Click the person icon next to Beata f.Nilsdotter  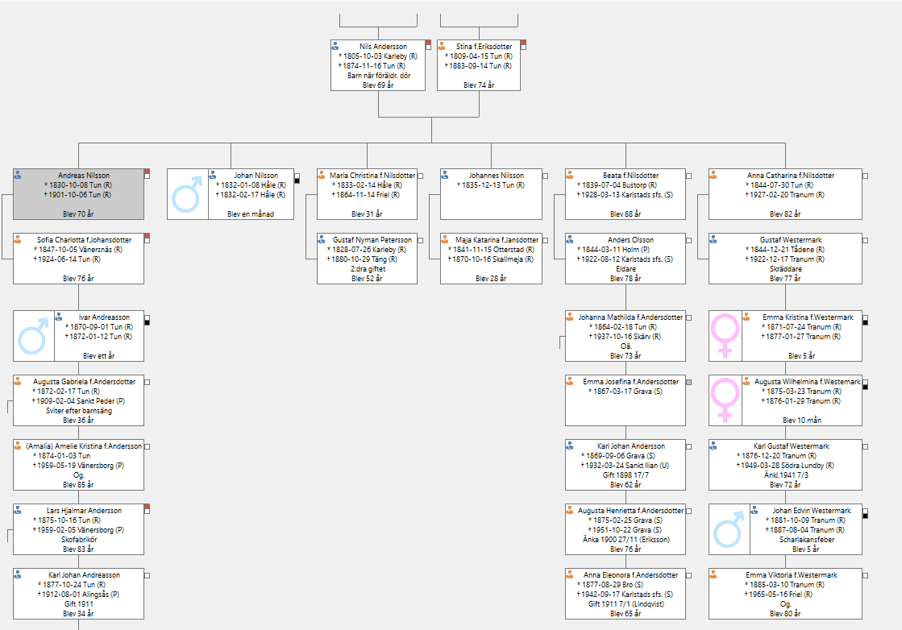tap(570, 174)
